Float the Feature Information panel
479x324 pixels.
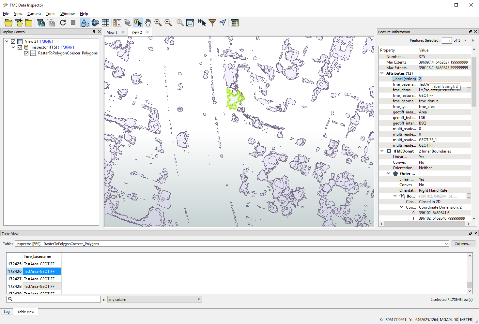point(471,32)
